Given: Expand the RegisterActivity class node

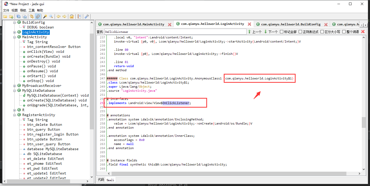Looking at the screenshot, I should coord(15,115).
